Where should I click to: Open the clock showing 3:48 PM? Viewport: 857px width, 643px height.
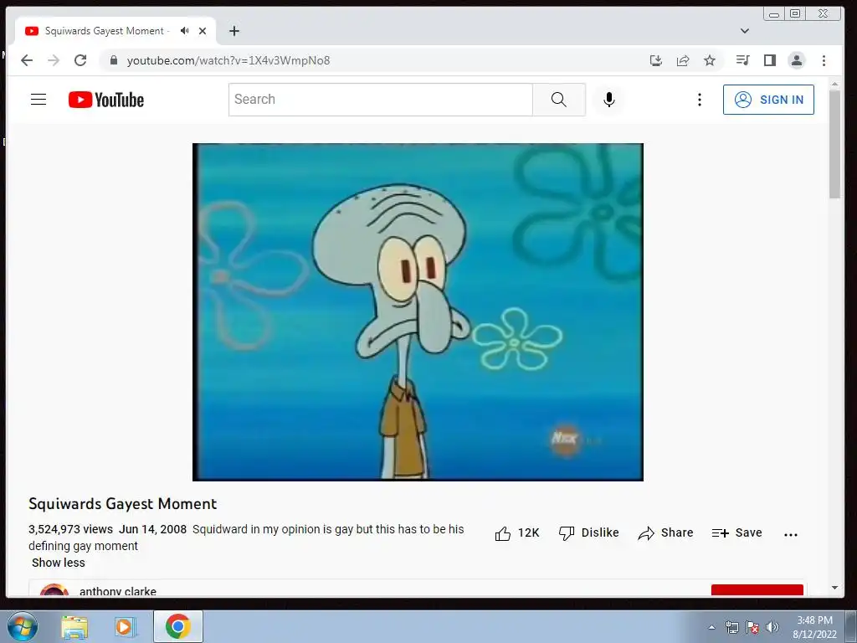(814, 627)
